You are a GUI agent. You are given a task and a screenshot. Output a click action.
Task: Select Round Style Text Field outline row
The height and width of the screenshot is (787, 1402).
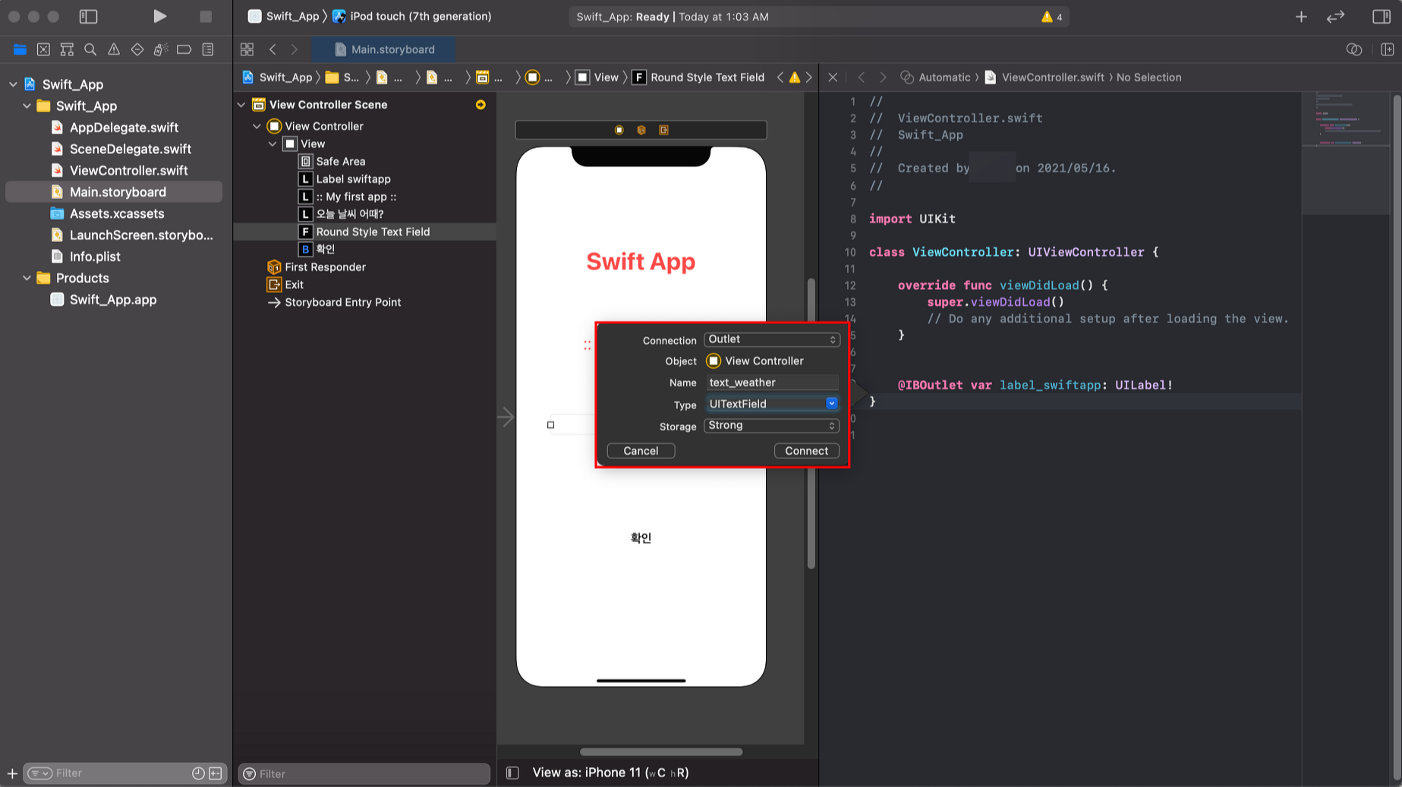click(x=364, y=231)
